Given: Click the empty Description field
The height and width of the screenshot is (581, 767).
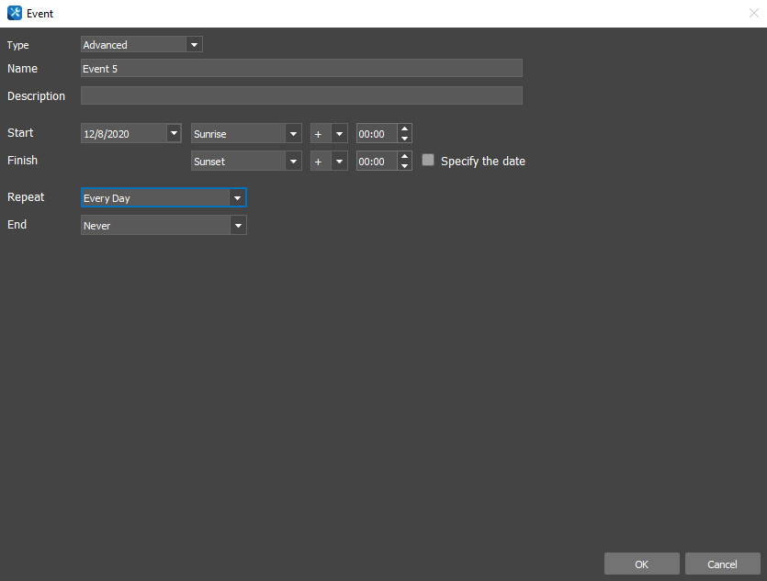Looking at the screenshot, I should [x=301, y=95].
